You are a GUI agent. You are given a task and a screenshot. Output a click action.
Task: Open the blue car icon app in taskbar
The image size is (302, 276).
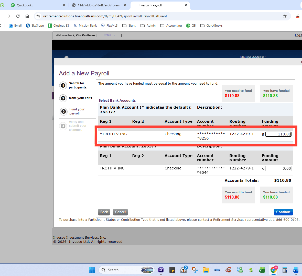tap(217, 270)
